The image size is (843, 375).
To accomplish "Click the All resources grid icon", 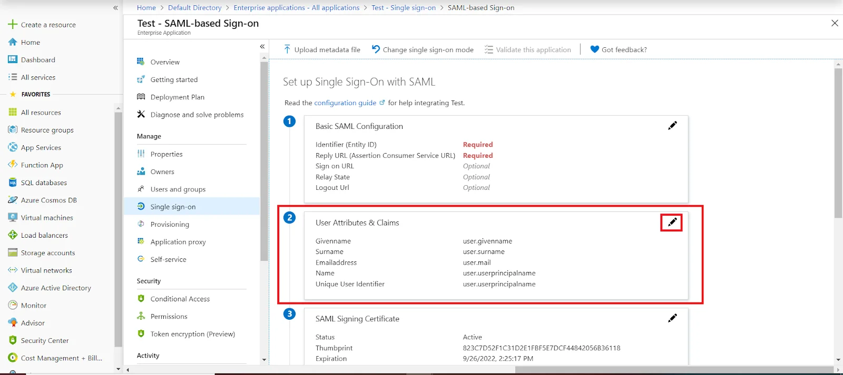I will [13, 112].
